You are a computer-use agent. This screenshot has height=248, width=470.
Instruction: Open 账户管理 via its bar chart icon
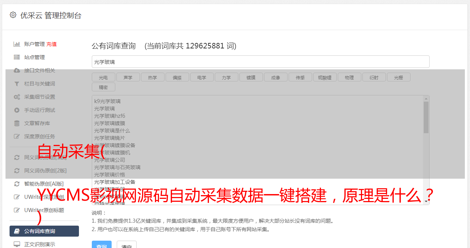(x=17, y=44)
